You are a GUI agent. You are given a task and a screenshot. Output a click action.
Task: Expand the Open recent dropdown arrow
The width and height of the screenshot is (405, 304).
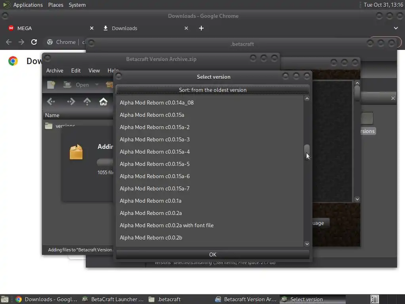[97, 85]
